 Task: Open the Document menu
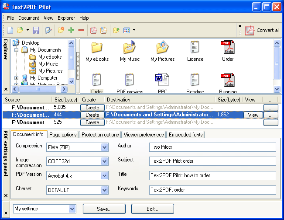click(x=29, y=18)
